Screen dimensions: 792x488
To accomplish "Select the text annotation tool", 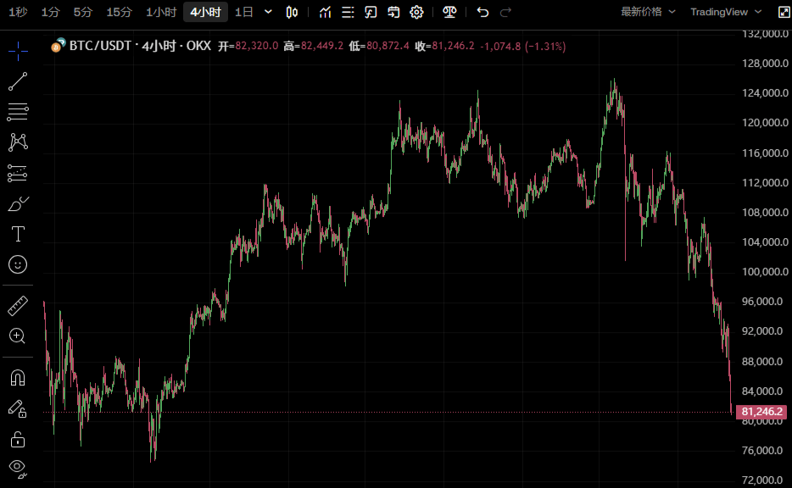I will (18, 234).
